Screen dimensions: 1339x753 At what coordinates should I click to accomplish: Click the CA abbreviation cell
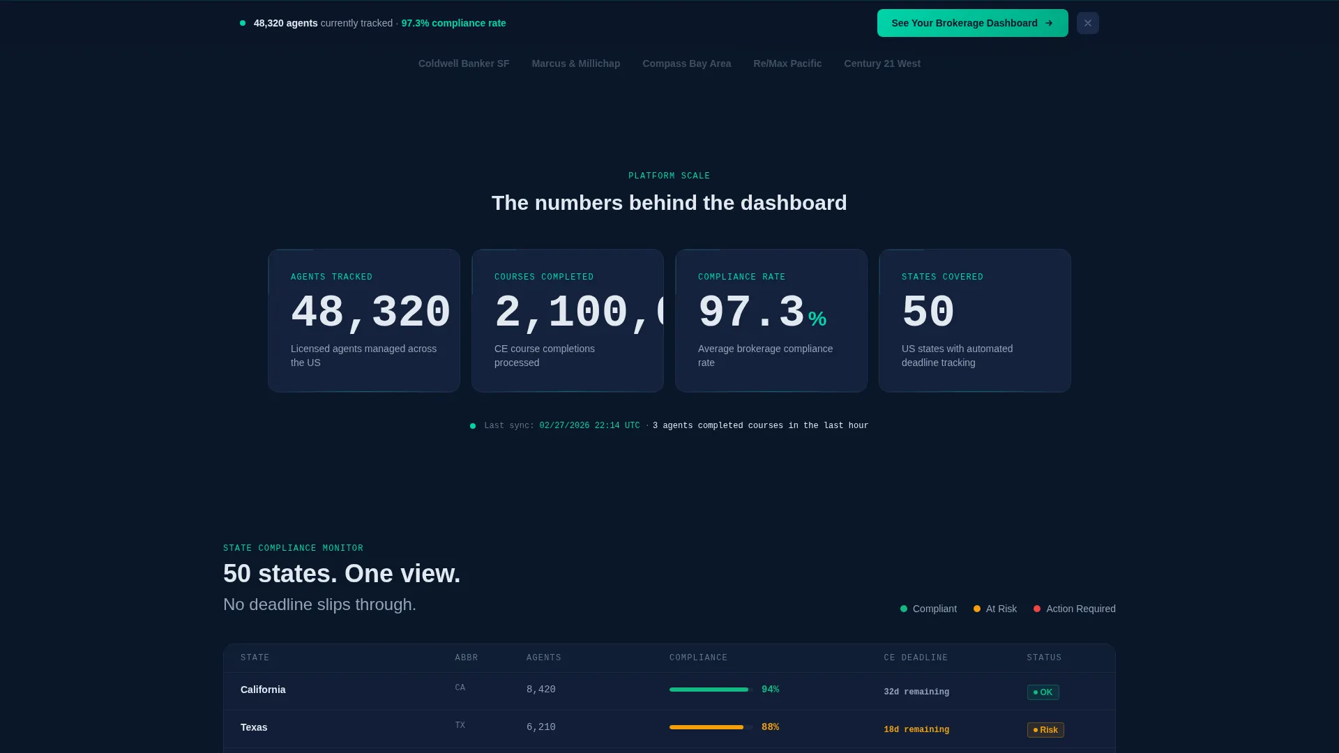[460, 687]
